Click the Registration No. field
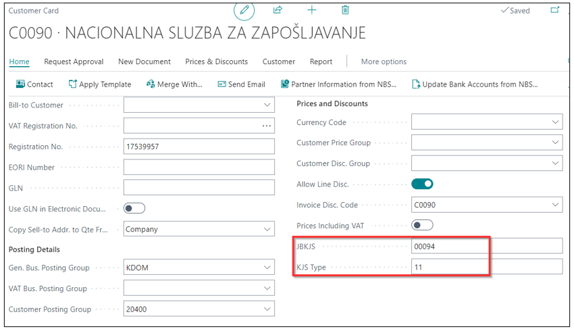574x331 pixels. pos(199,147)
